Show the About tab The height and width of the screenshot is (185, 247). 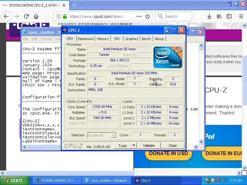click(159, 39)
